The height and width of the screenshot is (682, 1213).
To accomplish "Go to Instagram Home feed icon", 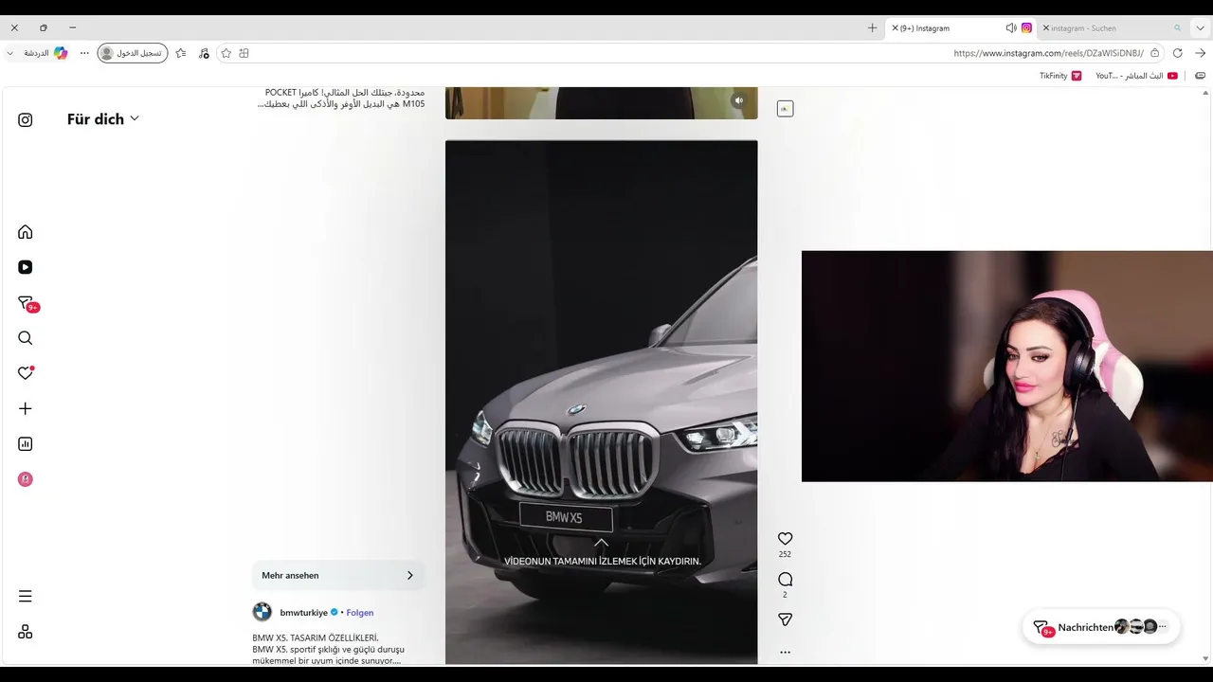I will [26, 232].
